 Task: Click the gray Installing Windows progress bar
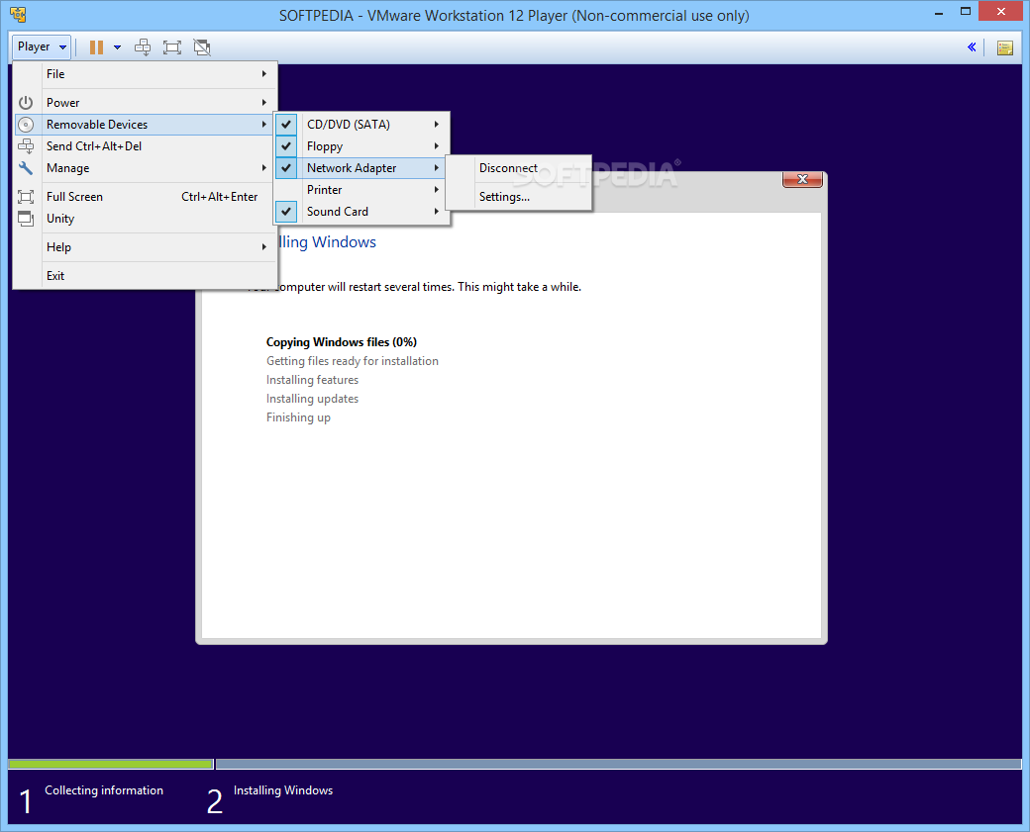(x=619, y=765)
